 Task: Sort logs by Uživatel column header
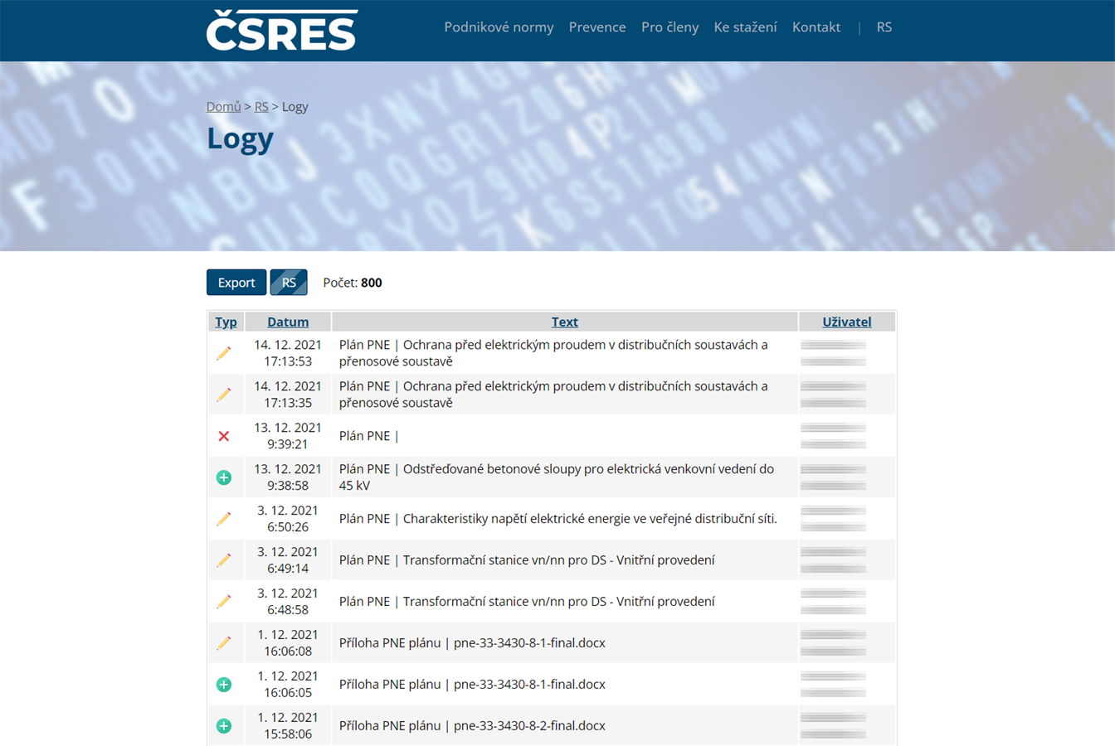pos(846,322)
